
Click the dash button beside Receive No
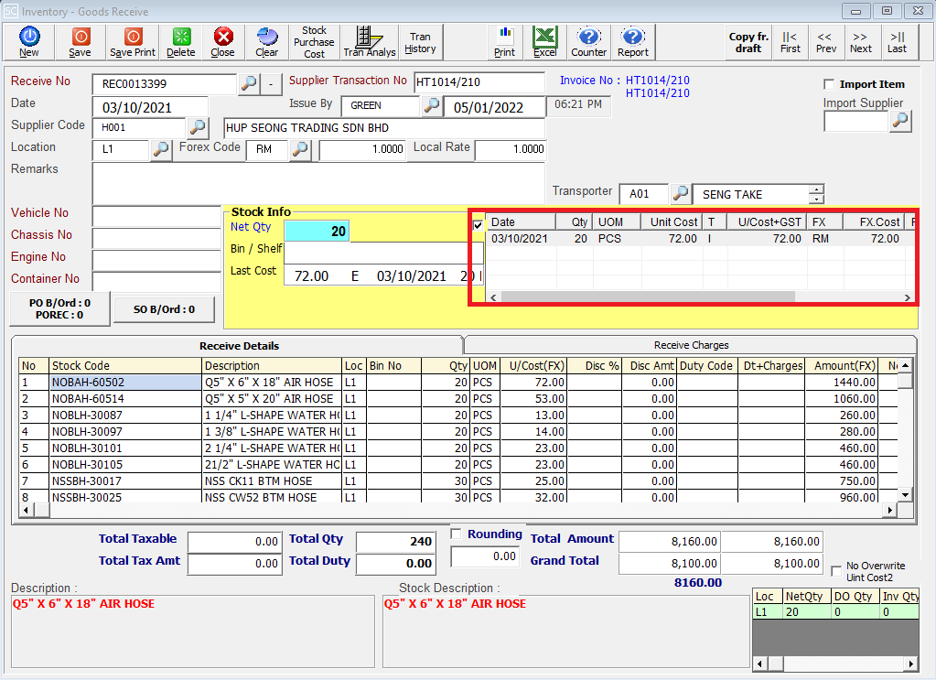(x=271, y=83)
